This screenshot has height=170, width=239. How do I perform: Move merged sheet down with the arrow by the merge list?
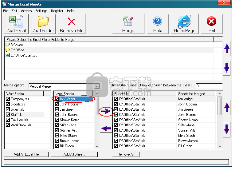pos(227,129)
